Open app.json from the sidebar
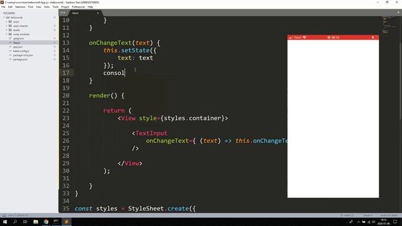The image size is (402, 226). (18, 47)
